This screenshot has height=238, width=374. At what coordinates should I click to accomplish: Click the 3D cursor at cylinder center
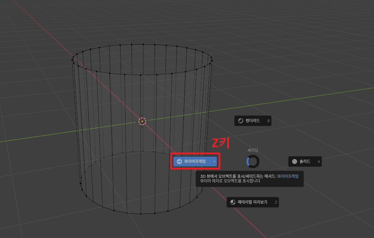[x=142, y=121]
